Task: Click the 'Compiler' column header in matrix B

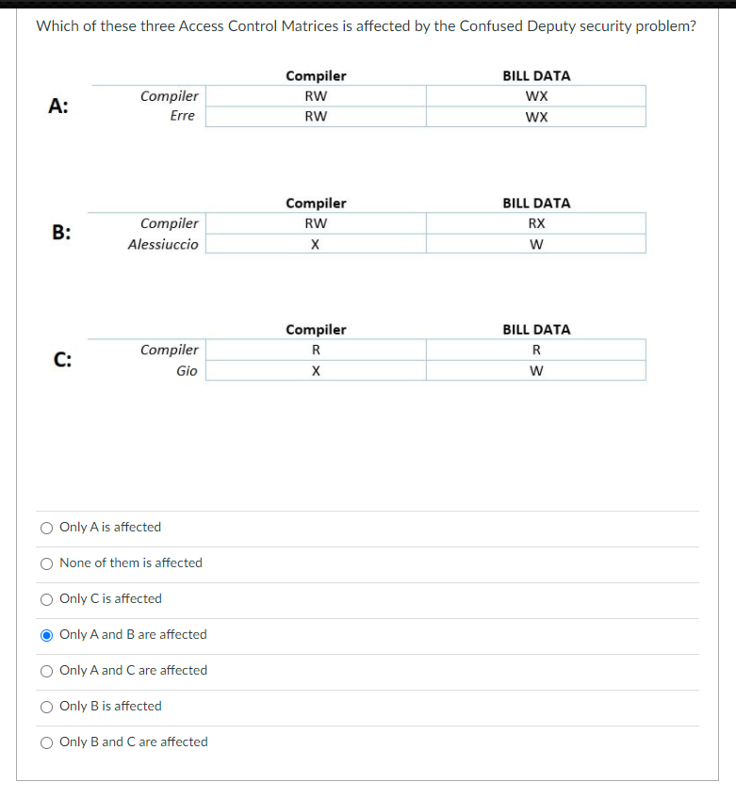Action: click(x=316, y=203)
